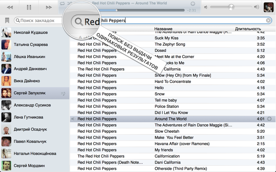Select the song The Zephyr Song
Screen dimensions: 276x172
coord(170,44)
